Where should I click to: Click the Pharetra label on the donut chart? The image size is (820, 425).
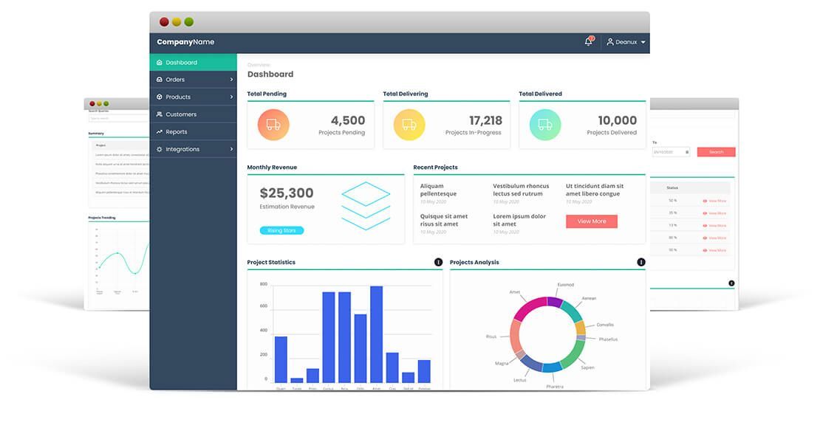[x=555, y=387]
